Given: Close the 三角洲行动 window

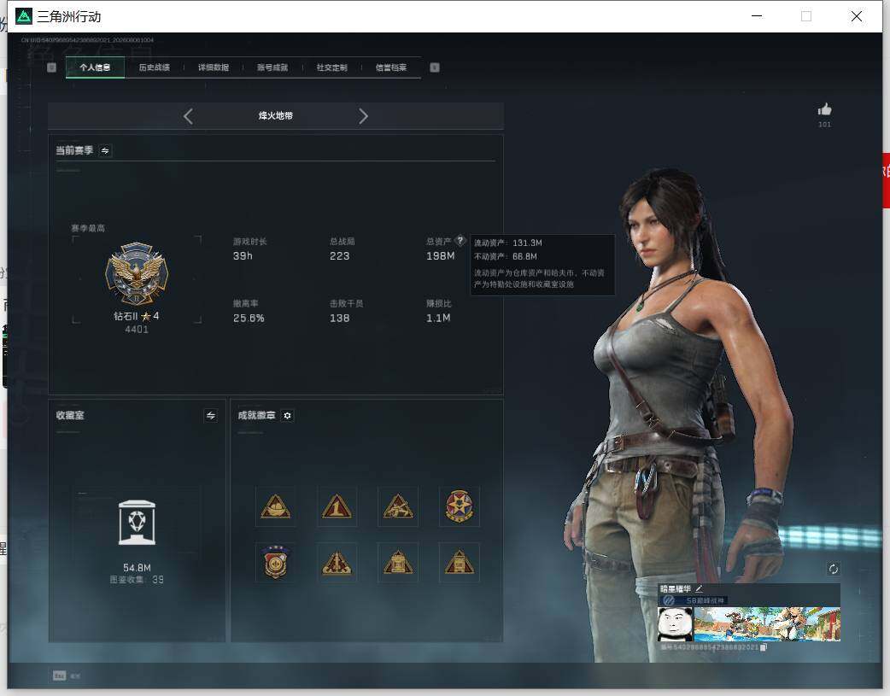Looking at the screenshot, I should pyautogui.click(x=857, y=16).
